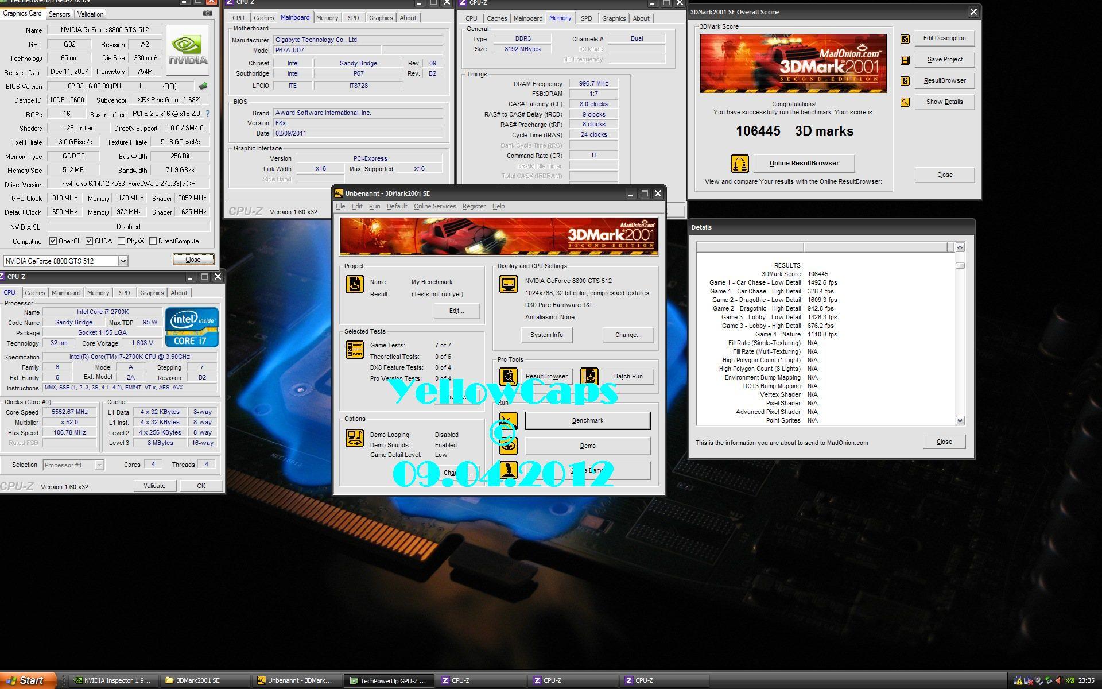Click the System Info button

pos(546,335)
